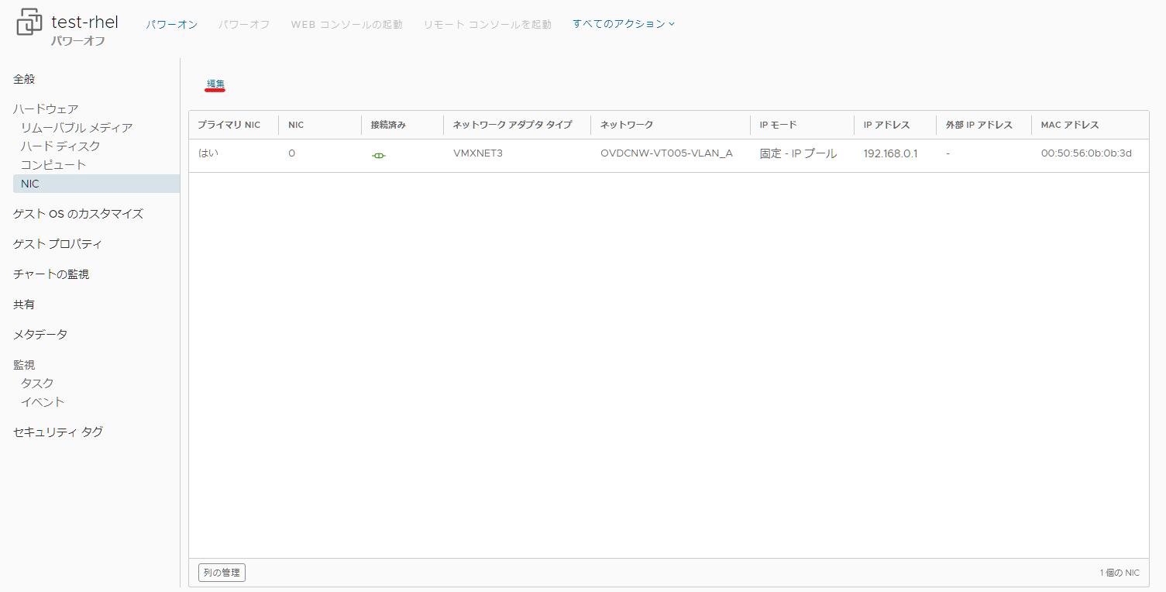The width and height of the screenshot is (1166, 592).
Task: Open ゲスト プロパティ page
Action: (x=58, y=244)
